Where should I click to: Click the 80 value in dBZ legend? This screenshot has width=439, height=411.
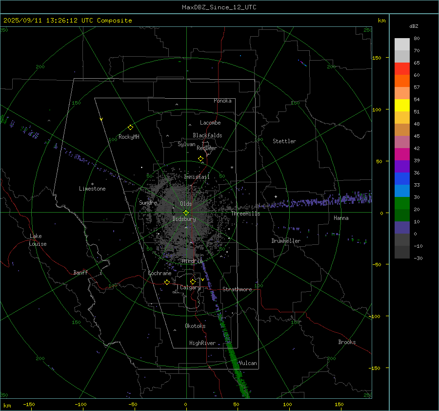[417, 39]
